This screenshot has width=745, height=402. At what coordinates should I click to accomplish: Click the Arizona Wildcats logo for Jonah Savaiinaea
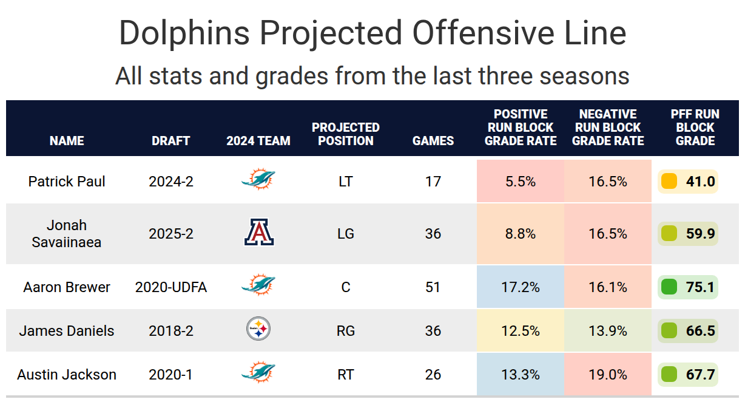259,233
